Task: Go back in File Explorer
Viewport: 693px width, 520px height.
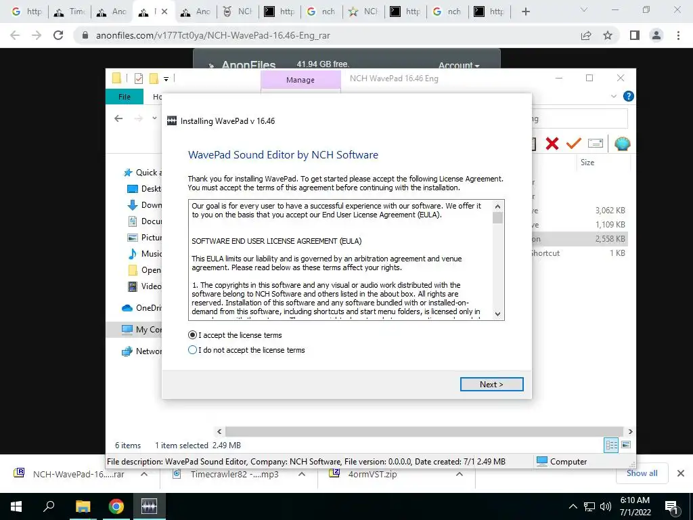Action: click(x=118, y=118)
